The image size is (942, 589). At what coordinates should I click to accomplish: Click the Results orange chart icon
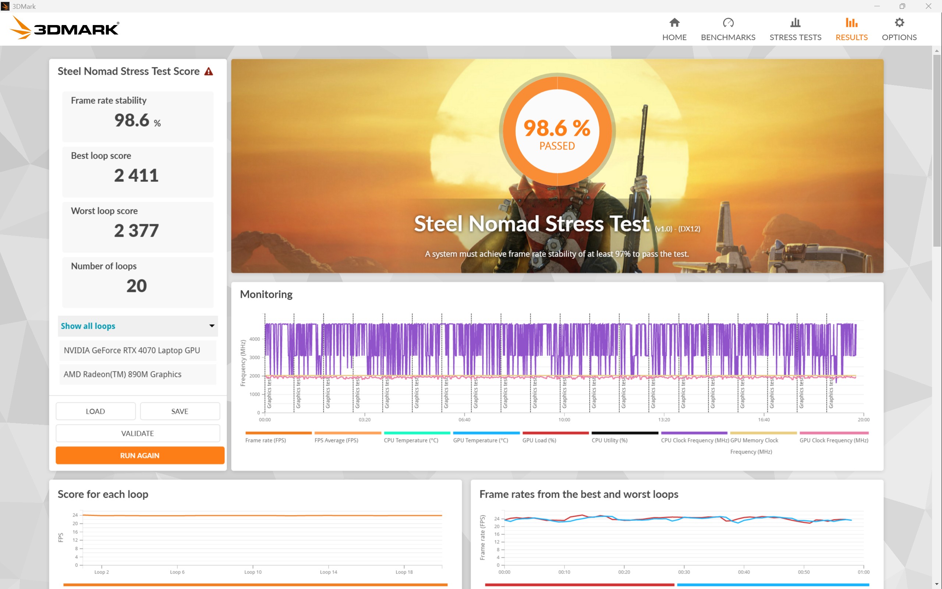pyautogui.click(x=851, y=22)
